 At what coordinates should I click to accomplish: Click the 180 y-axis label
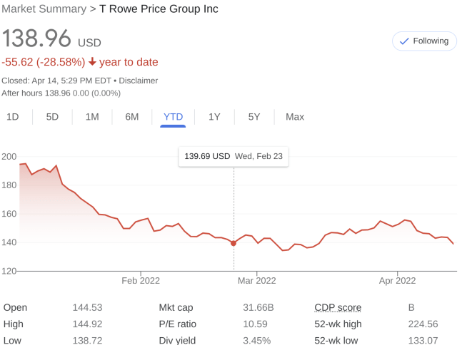point(9,185)
